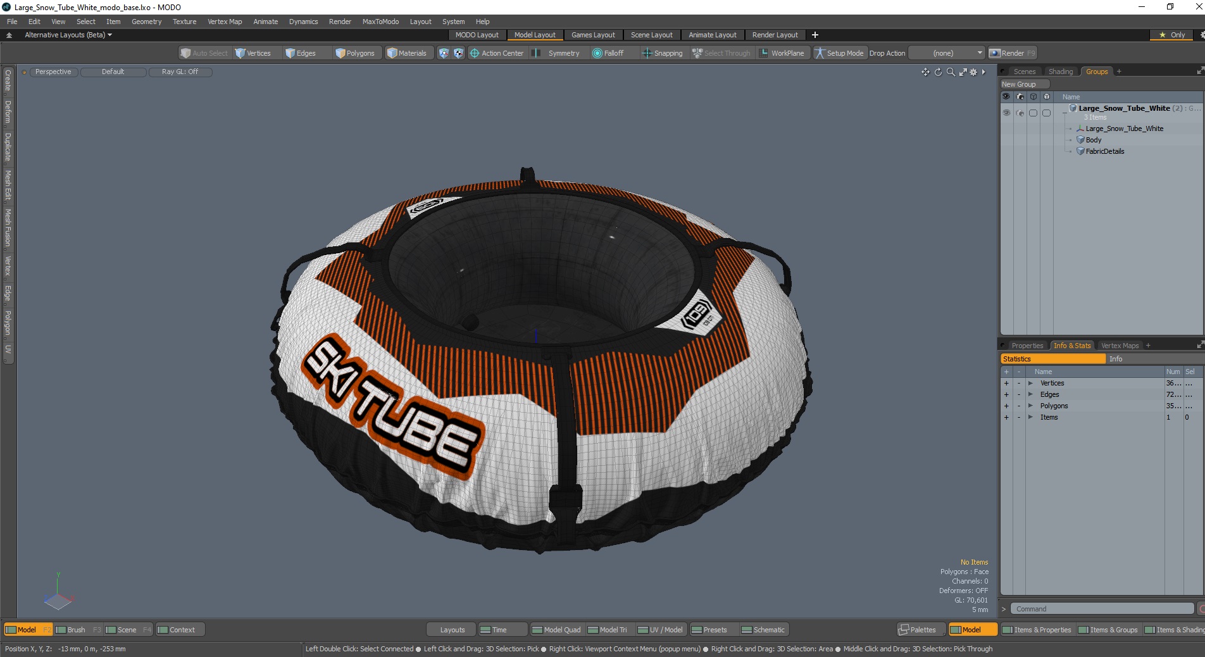Switch to Materials selection mode

point(407,53)
